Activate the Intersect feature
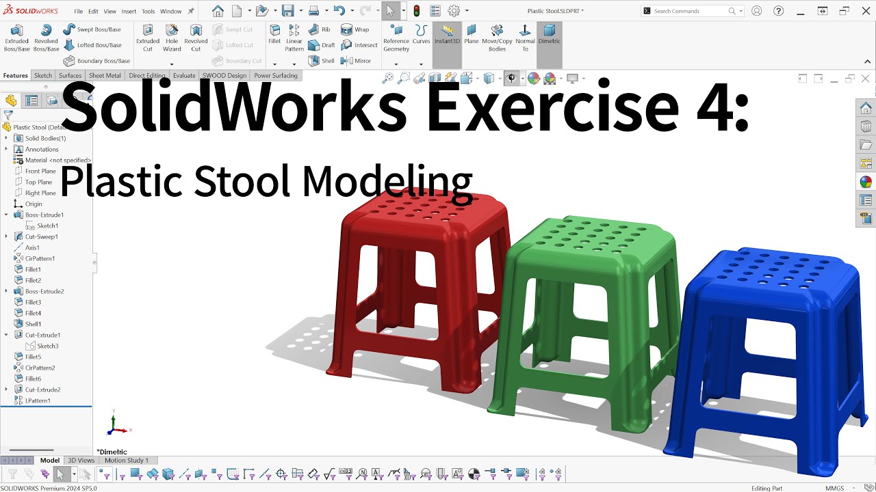The height and width of the screenshot is (492, 876). click(x=359, y=45)
